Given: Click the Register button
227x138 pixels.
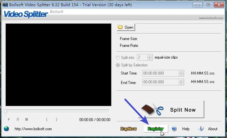Looking at the screenshot, I should (156, 129).
